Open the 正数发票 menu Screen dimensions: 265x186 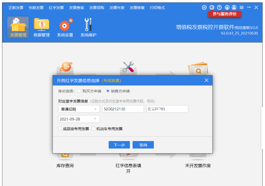click(x=16, y=8)
